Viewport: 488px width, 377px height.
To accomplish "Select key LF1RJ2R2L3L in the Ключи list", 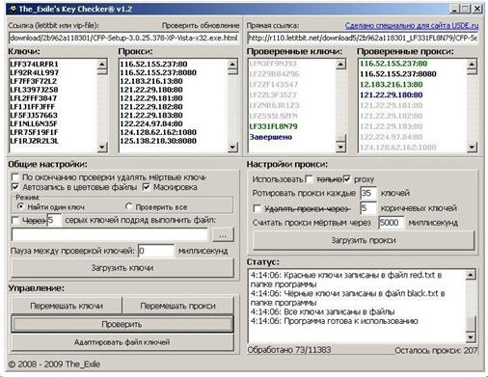I will click(x=34, y=141).
